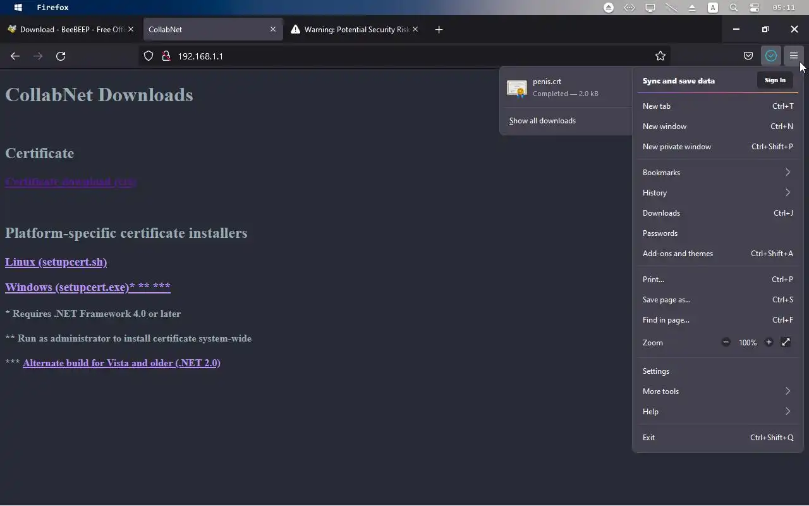809x506 pixels.
Task: Choose Save page as...
Action: tap(718, 300)
